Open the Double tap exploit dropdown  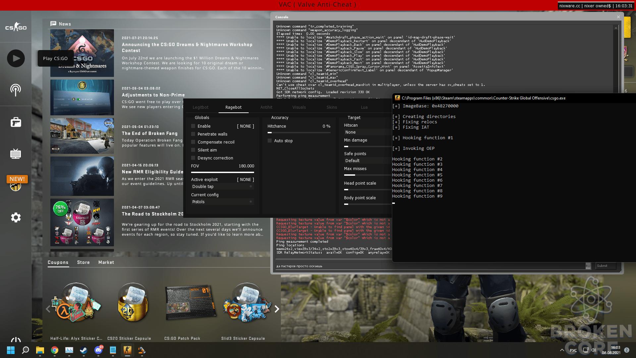[222, 187]
